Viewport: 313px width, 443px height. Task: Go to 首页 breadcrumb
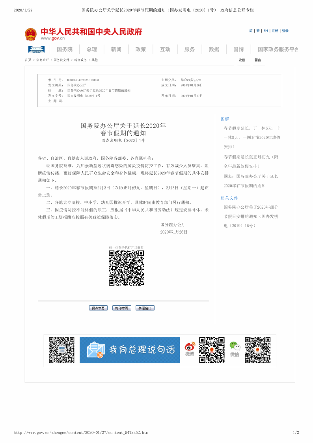point(28,60)
